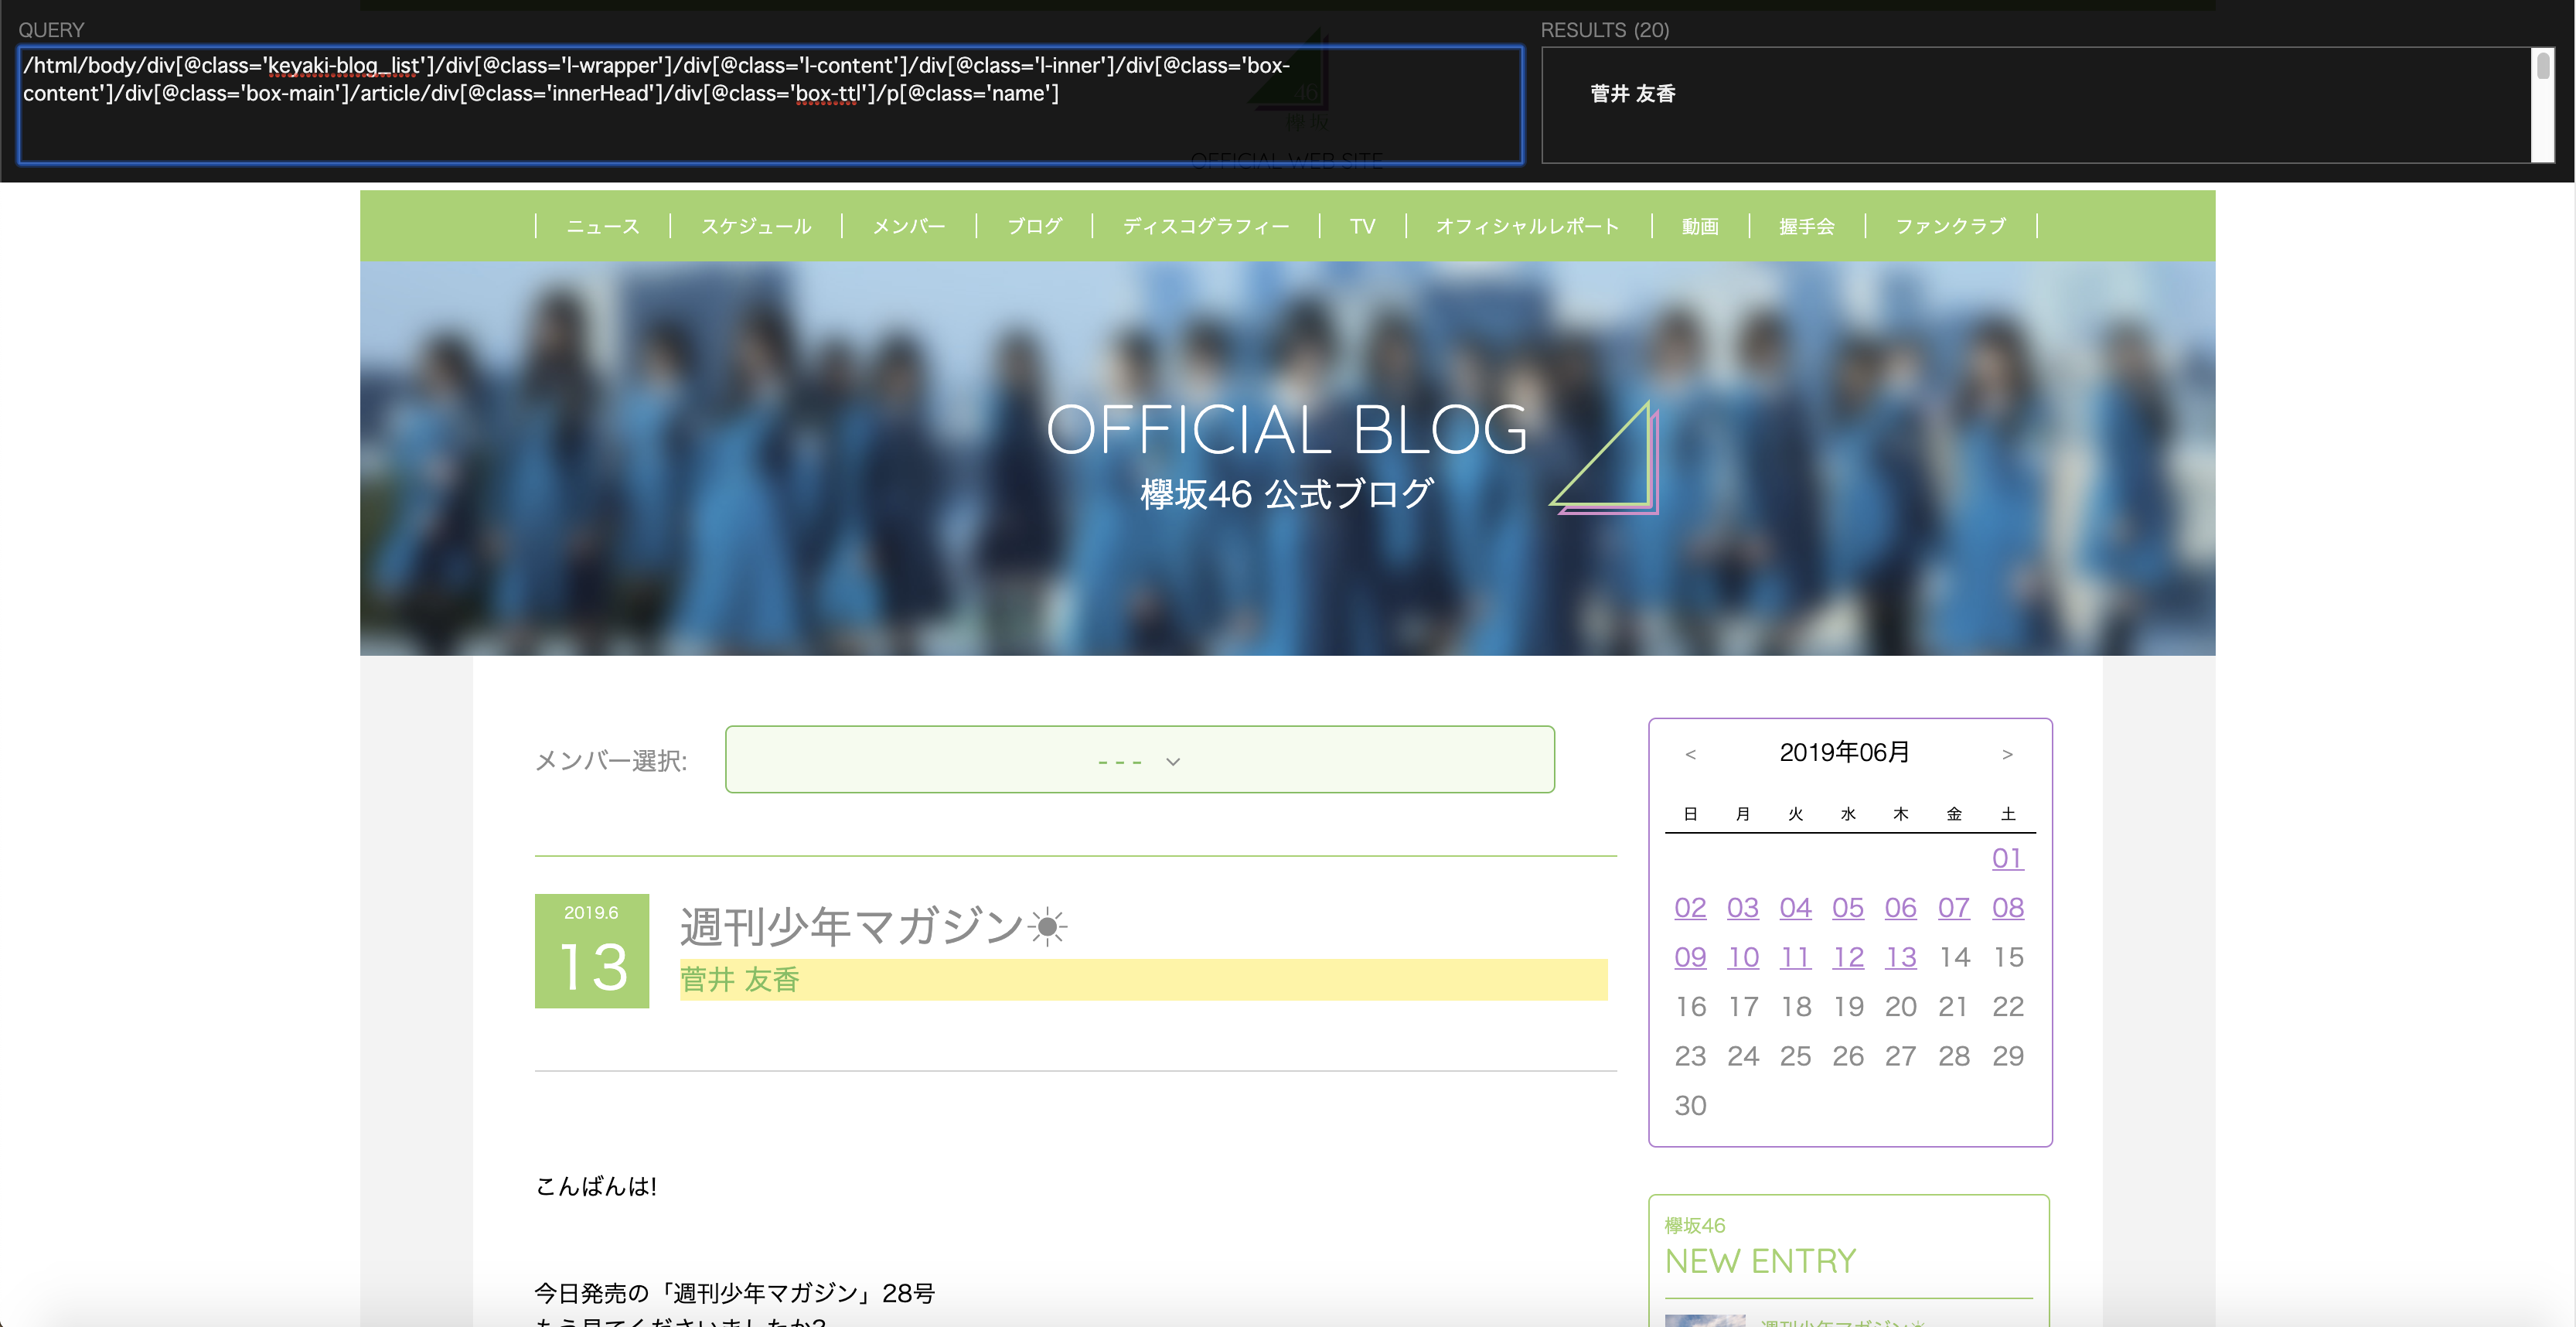Select calendar date 03
Image resolution: width=2576 pixels, height=1327 pixels.
pyautogui.click(x=1743, y=907)
